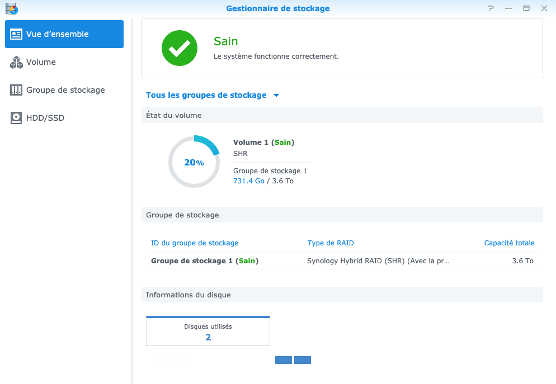Maximize the Gestionnaire de stockage window
Viewport: 556px width, 384px height.
pos(526,8)
